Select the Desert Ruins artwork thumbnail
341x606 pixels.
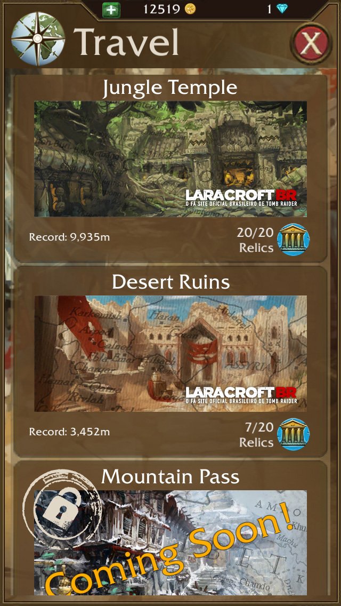point(170,354)
